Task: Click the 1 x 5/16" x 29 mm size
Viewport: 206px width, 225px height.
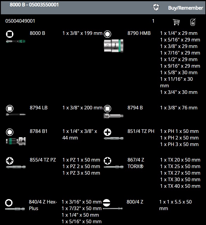Action: (x=180, y=40)
